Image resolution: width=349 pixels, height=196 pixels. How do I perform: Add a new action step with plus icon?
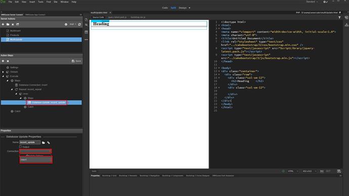point(3,61)
